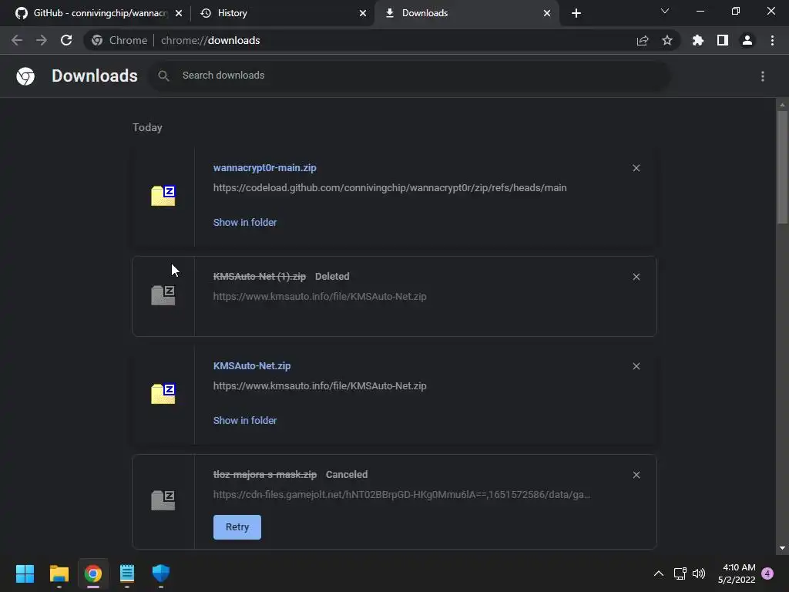Open Chrome's three-dot main menu
The image size is (789, 592).
click(772, 40)
